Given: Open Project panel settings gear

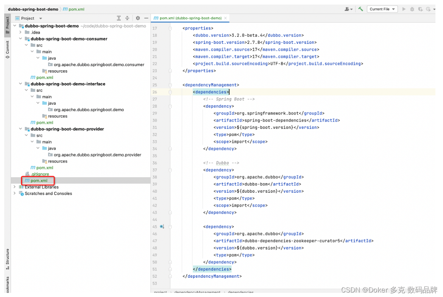Looking at the screenshot, I should pos(138,18).
